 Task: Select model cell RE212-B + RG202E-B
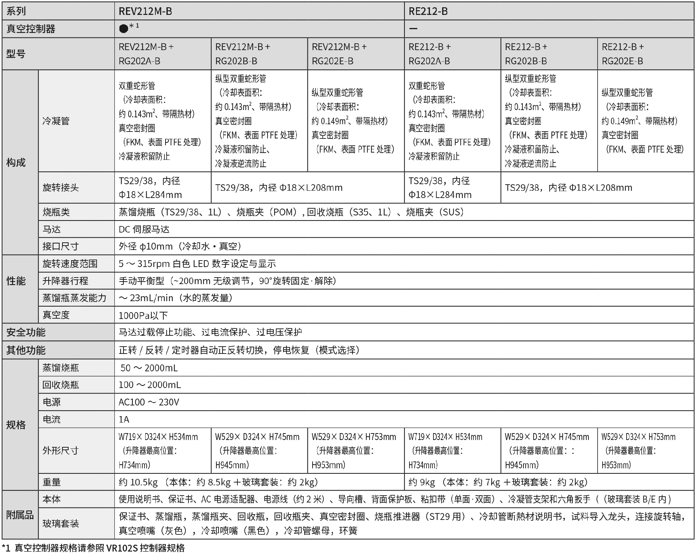tap(646, 54)
